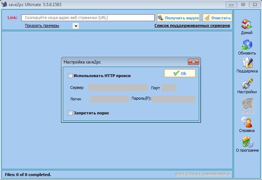Open the Показать примеры link
Screen dimensions: 262x180
tap(42, 26)
